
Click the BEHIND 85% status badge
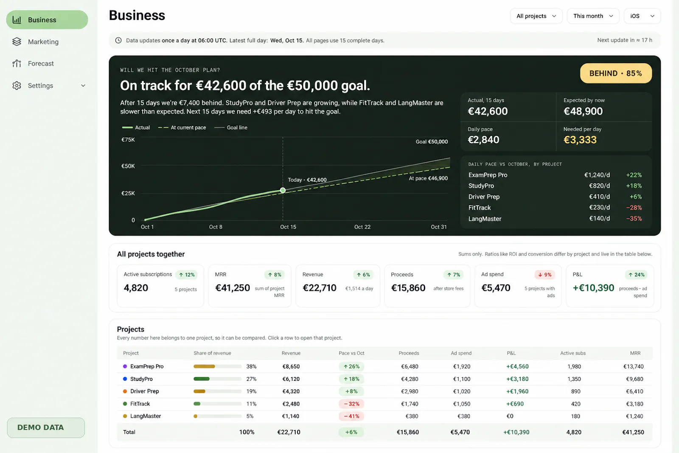pos(616,73)
